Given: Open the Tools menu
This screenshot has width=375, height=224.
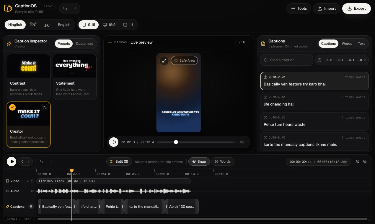Looking at the screenshot, I should (x=299, y=9).
